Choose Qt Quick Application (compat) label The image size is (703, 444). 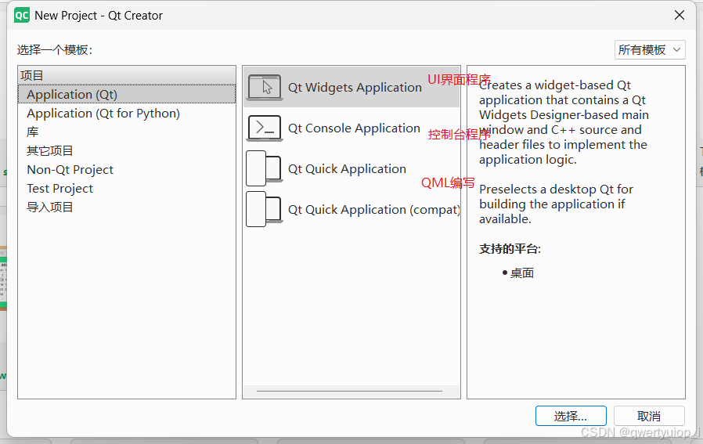coord(374,210)
